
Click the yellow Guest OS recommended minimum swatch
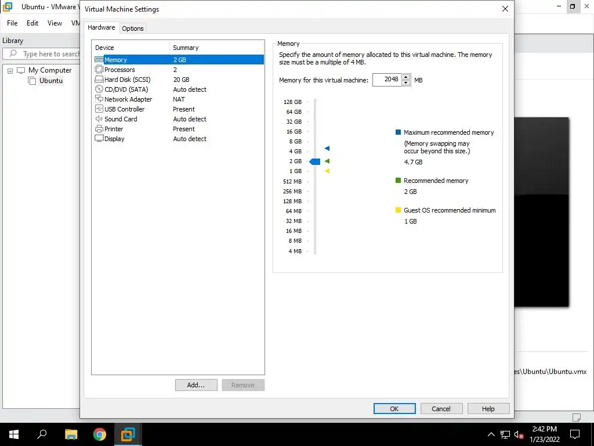coord(398,210)
